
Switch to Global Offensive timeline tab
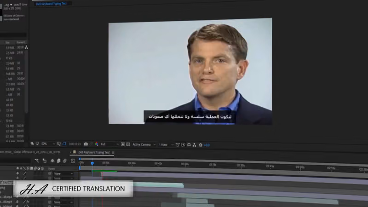pyautogui.click(x=30, y=152)
